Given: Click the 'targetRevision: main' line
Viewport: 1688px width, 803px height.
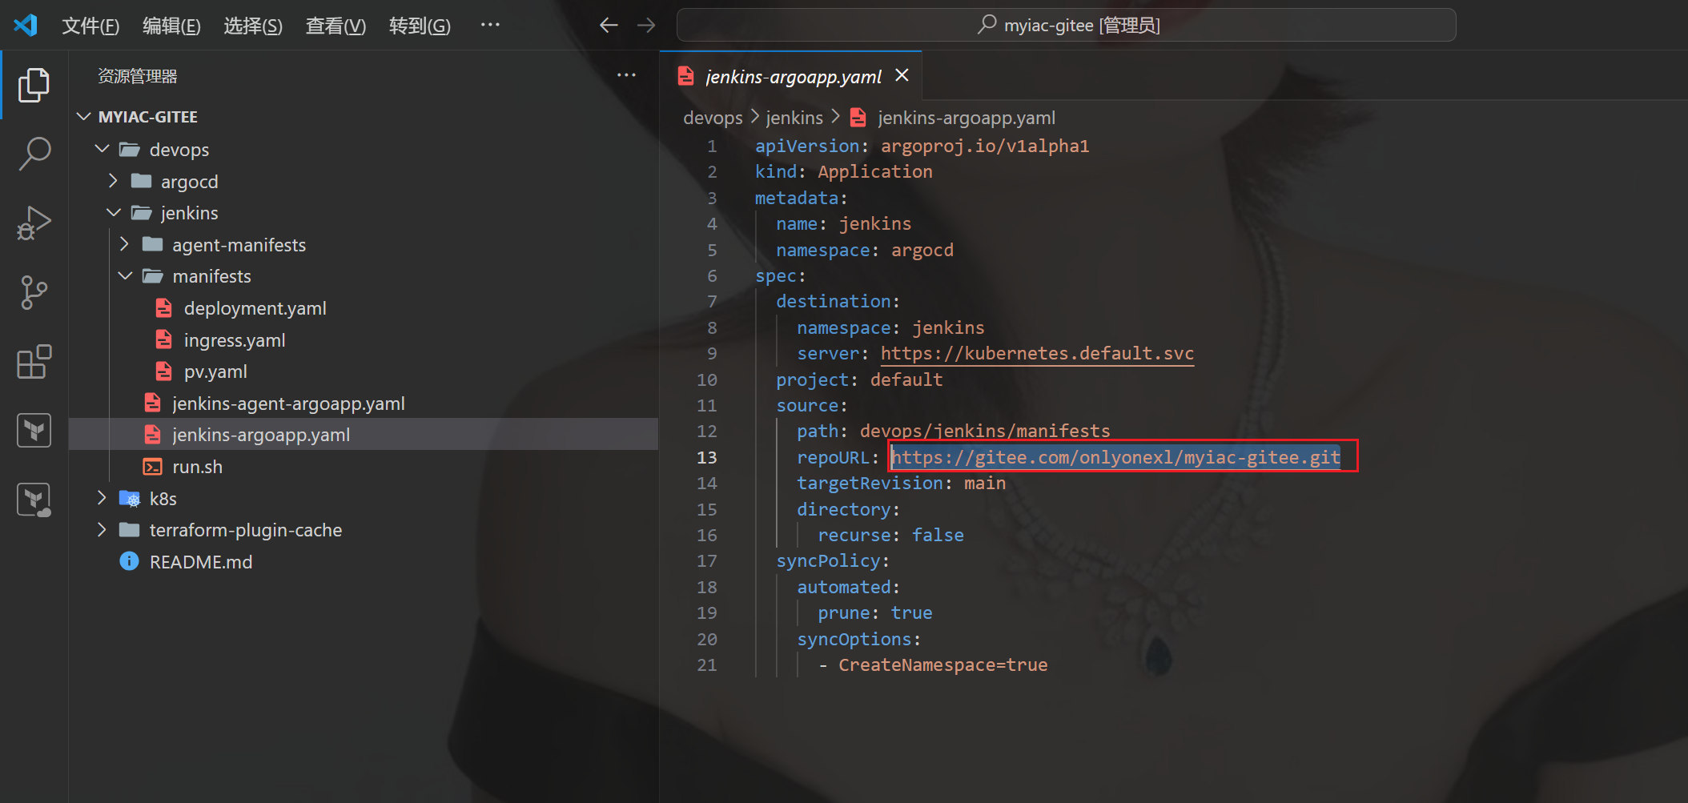Looking at the screenshot, I should click(x=901, y=484).
